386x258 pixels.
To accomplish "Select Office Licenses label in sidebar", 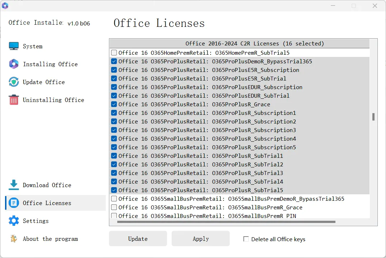I will (47, 203).
